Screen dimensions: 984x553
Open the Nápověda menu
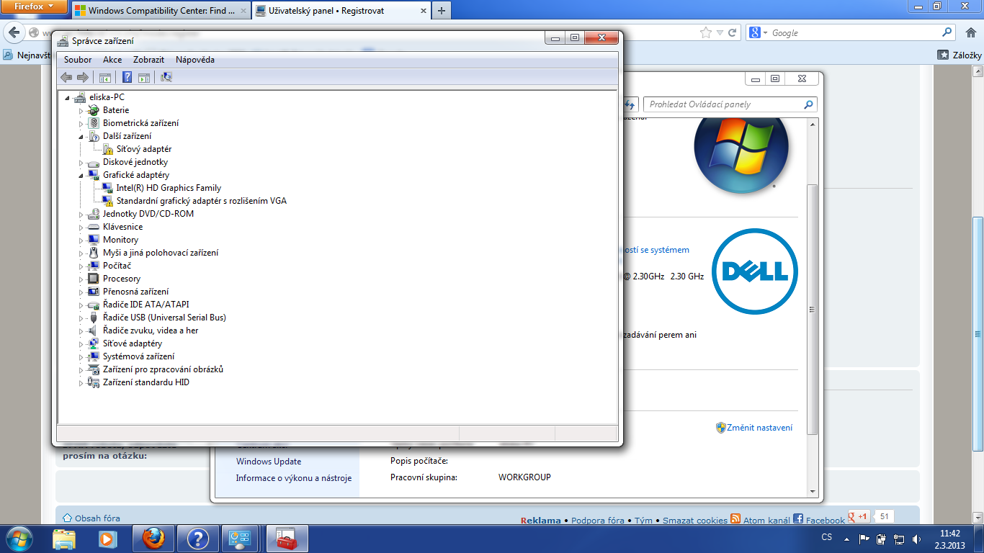(195, 60)
